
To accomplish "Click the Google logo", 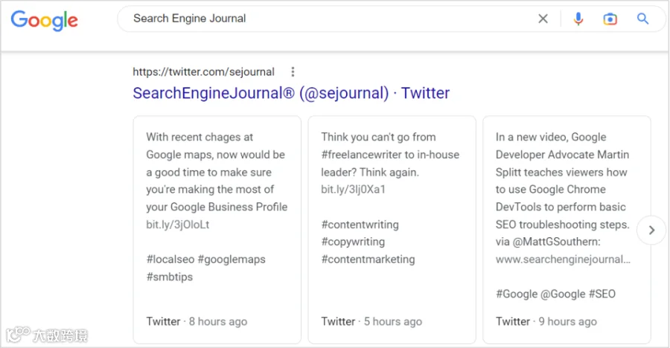I will 44,20.
